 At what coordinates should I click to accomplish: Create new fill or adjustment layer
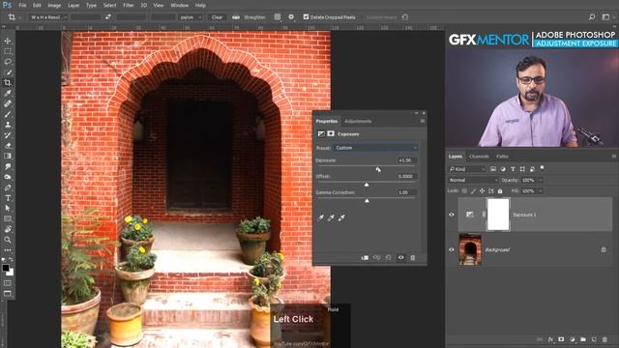click(573, 339)
